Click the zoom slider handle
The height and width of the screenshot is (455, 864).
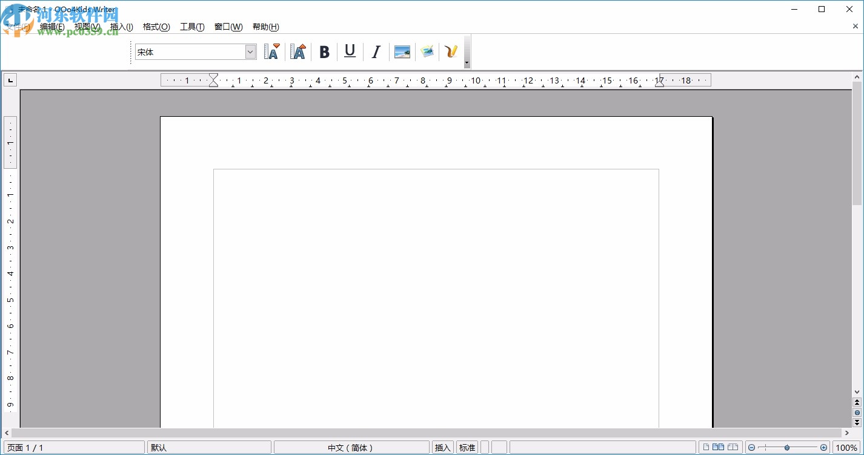(x=787, y=448)
